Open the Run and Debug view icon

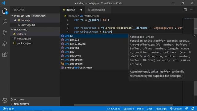pos(5,43)
